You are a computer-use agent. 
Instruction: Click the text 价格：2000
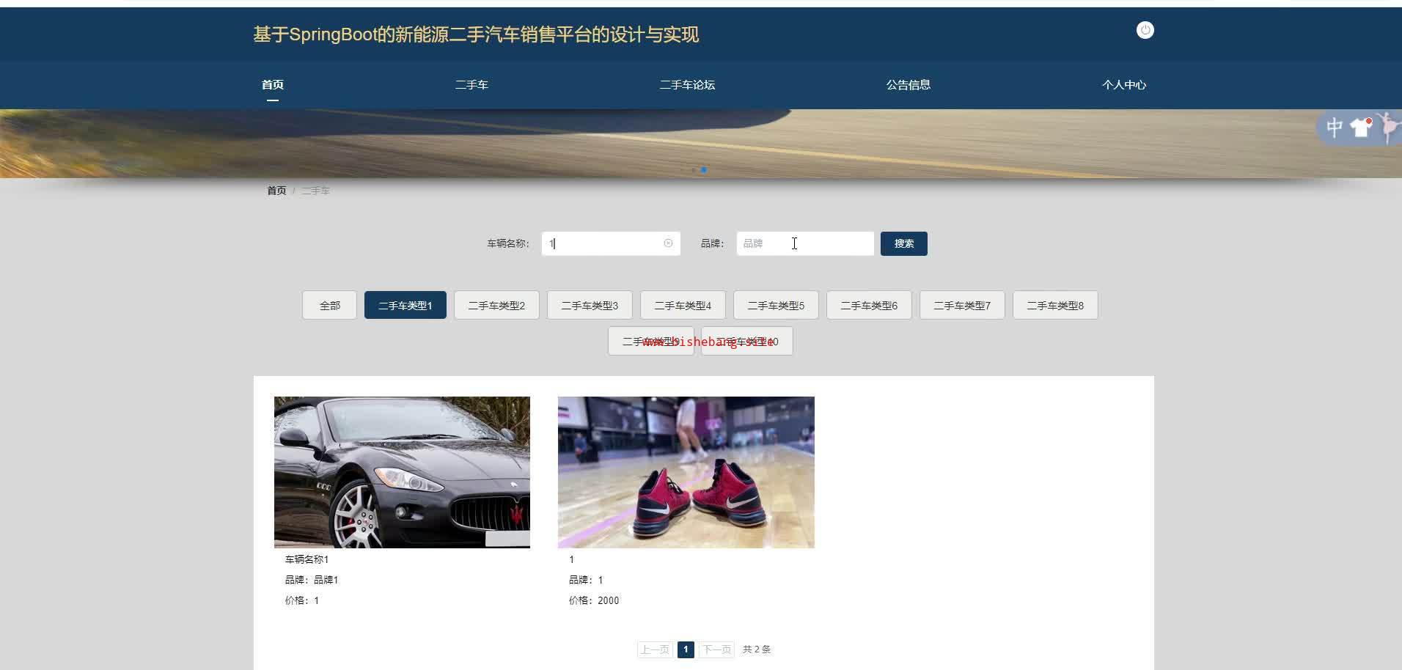[594, 600]
